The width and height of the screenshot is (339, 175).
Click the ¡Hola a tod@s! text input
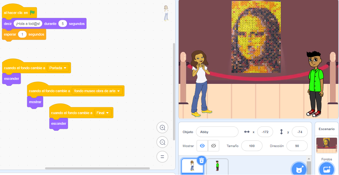tap(28, 24)
